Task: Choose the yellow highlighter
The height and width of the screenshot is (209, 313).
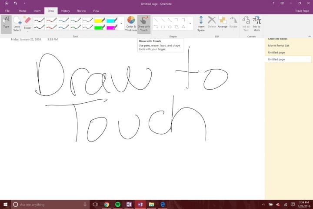Action: [100, 20]
